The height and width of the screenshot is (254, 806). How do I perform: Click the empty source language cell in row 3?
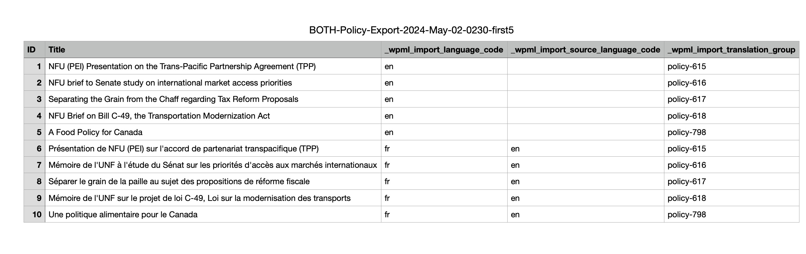586,99
